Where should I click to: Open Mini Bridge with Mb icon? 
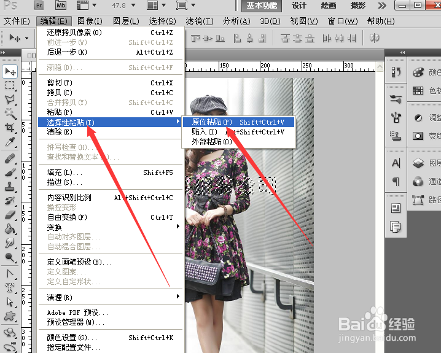coord(61,6)
